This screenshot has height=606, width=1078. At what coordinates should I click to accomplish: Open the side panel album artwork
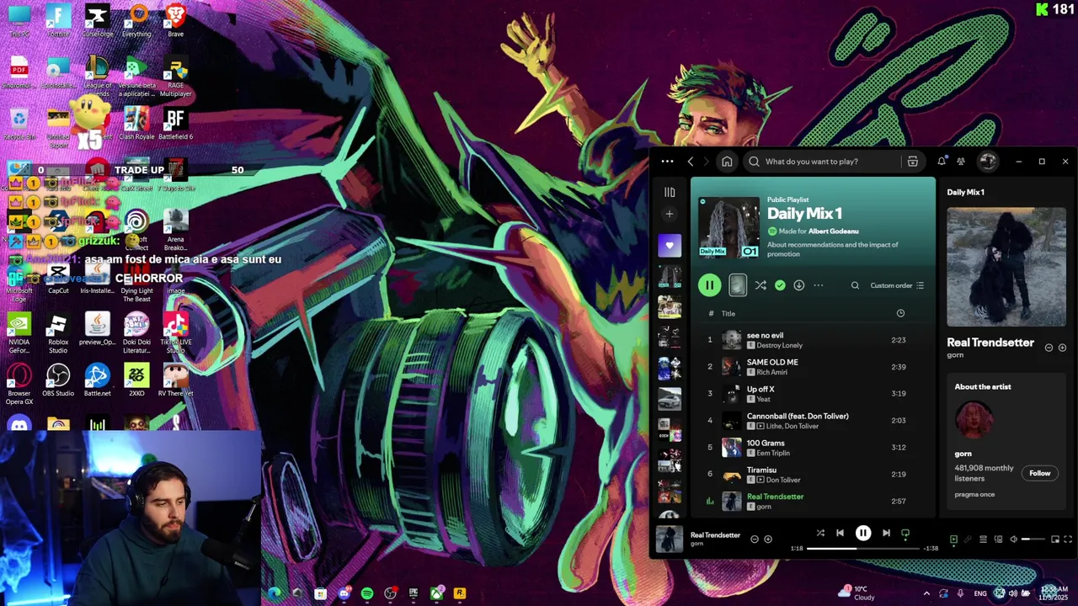coord(1006,267)
